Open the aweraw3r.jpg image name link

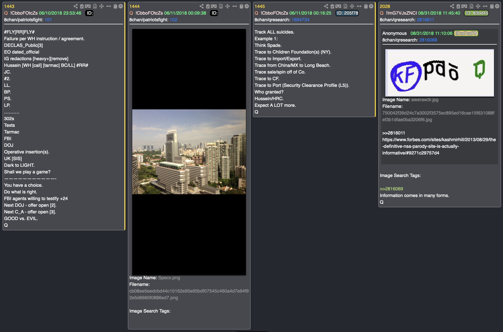pyautogui.click(x=425, y=100)
